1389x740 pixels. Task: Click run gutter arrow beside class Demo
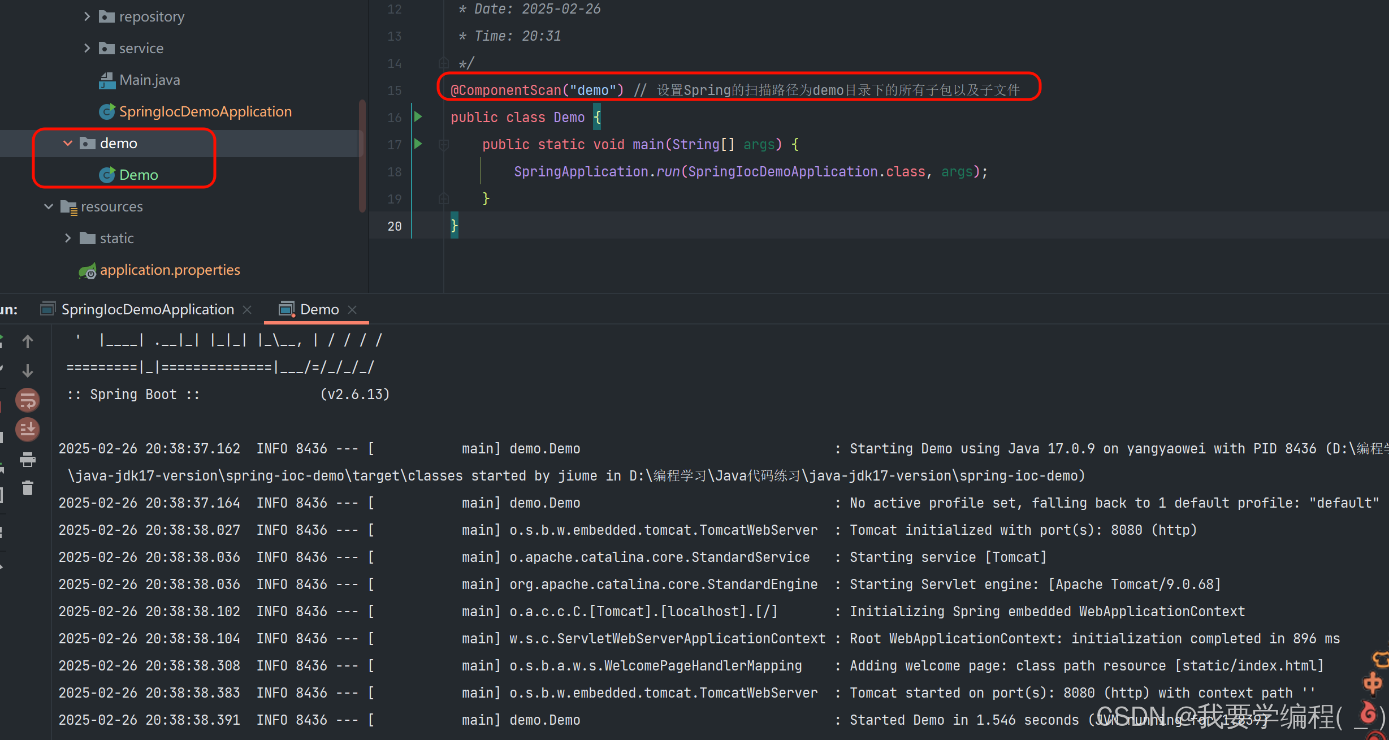[x=418, y=117]
